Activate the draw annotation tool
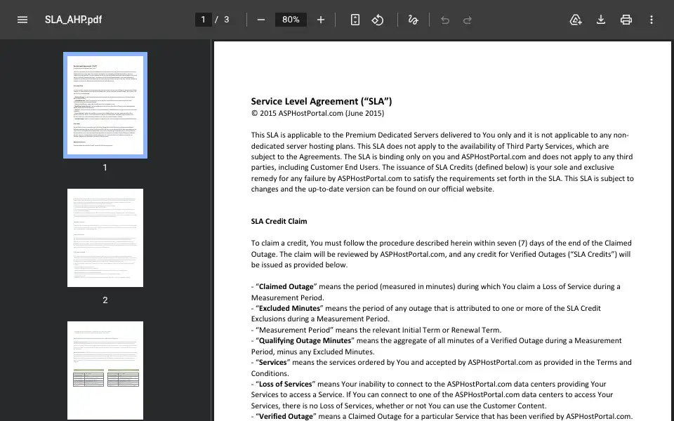This screenshot has height=421, width=674. 413,20
